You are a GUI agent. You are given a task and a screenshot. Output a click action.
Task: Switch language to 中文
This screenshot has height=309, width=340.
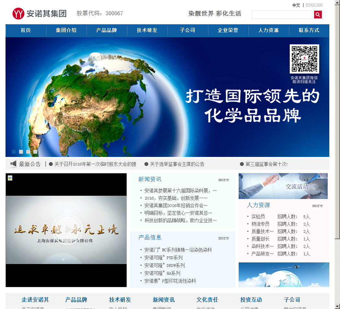296,5
